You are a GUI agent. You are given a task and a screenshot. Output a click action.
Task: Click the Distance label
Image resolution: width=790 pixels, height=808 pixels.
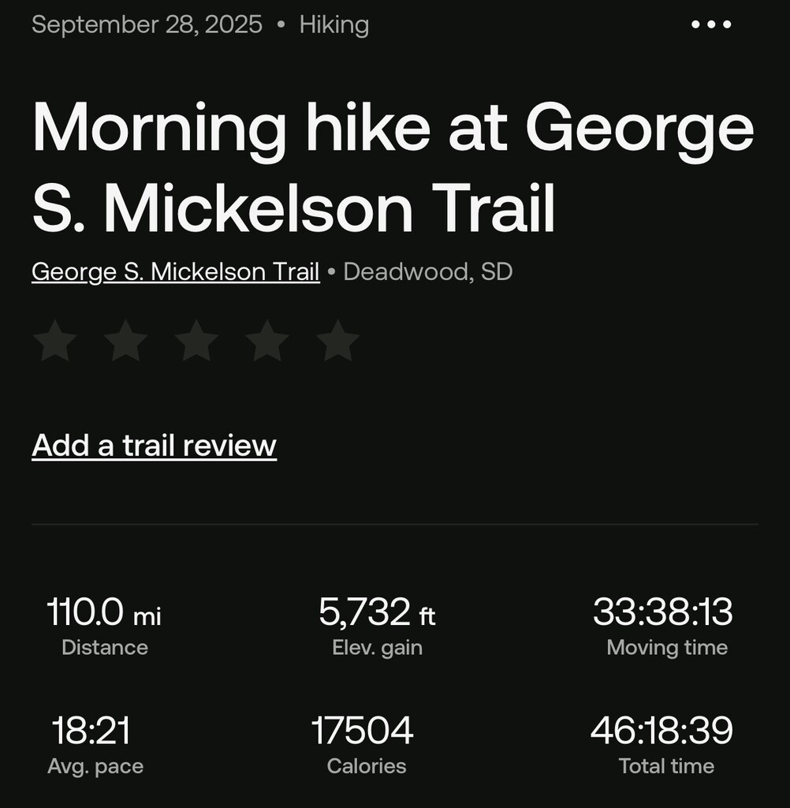105,648
